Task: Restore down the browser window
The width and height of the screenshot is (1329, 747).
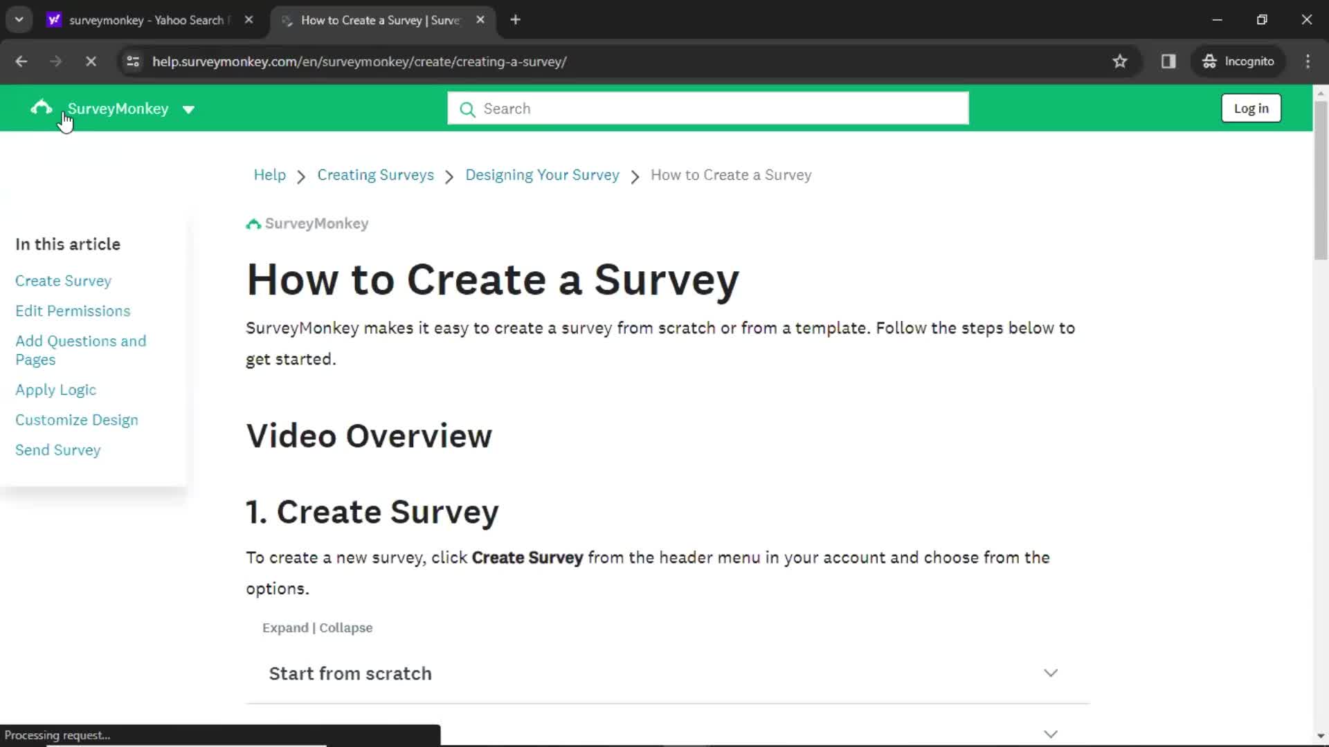Action: 1262,20
